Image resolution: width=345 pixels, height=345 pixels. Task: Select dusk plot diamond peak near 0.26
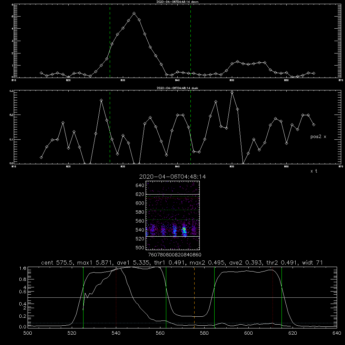tap(101, 100)
